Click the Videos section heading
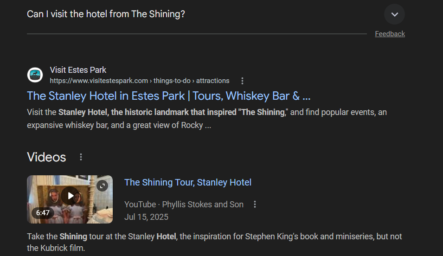The width and height of the screenshot is (443, 256). click(46, 157)
